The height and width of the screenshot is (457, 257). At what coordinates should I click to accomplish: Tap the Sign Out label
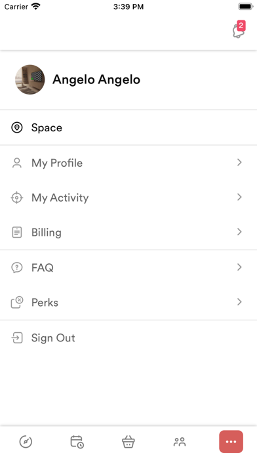point(53,337)
